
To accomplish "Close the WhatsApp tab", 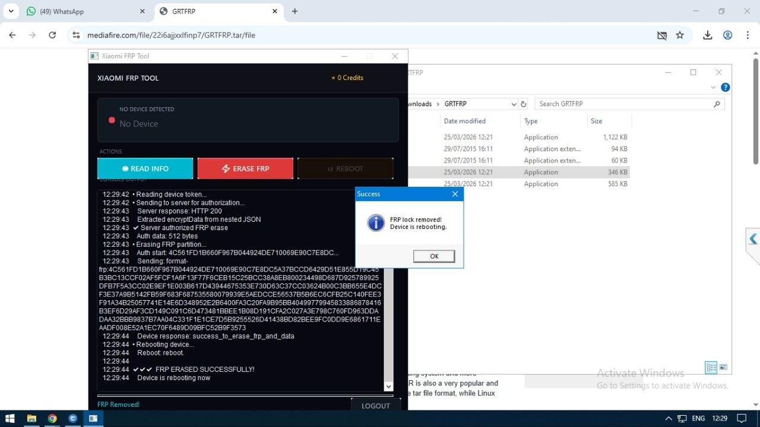I will pos(142,11).
